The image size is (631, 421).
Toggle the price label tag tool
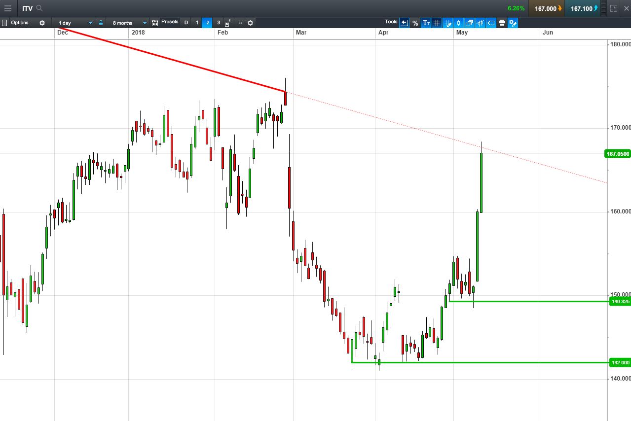tap(491, 23)
